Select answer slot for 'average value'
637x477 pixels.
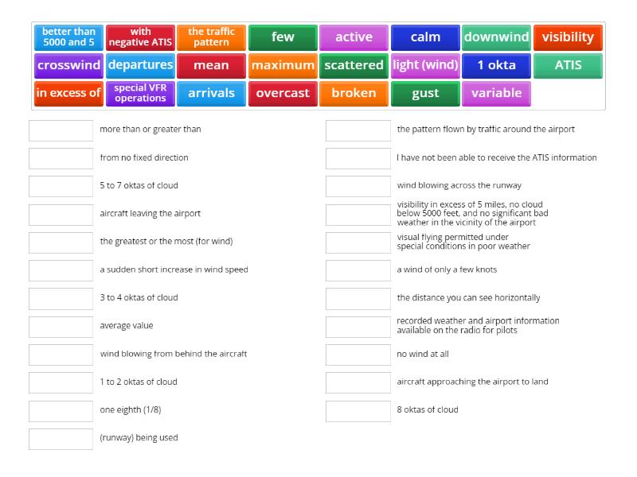click(x=61, y=327)
